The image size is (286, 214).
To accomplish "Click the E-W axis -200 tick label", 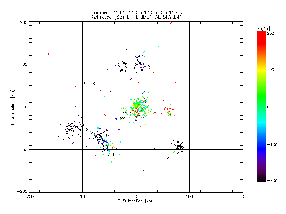I will point(29,197).
